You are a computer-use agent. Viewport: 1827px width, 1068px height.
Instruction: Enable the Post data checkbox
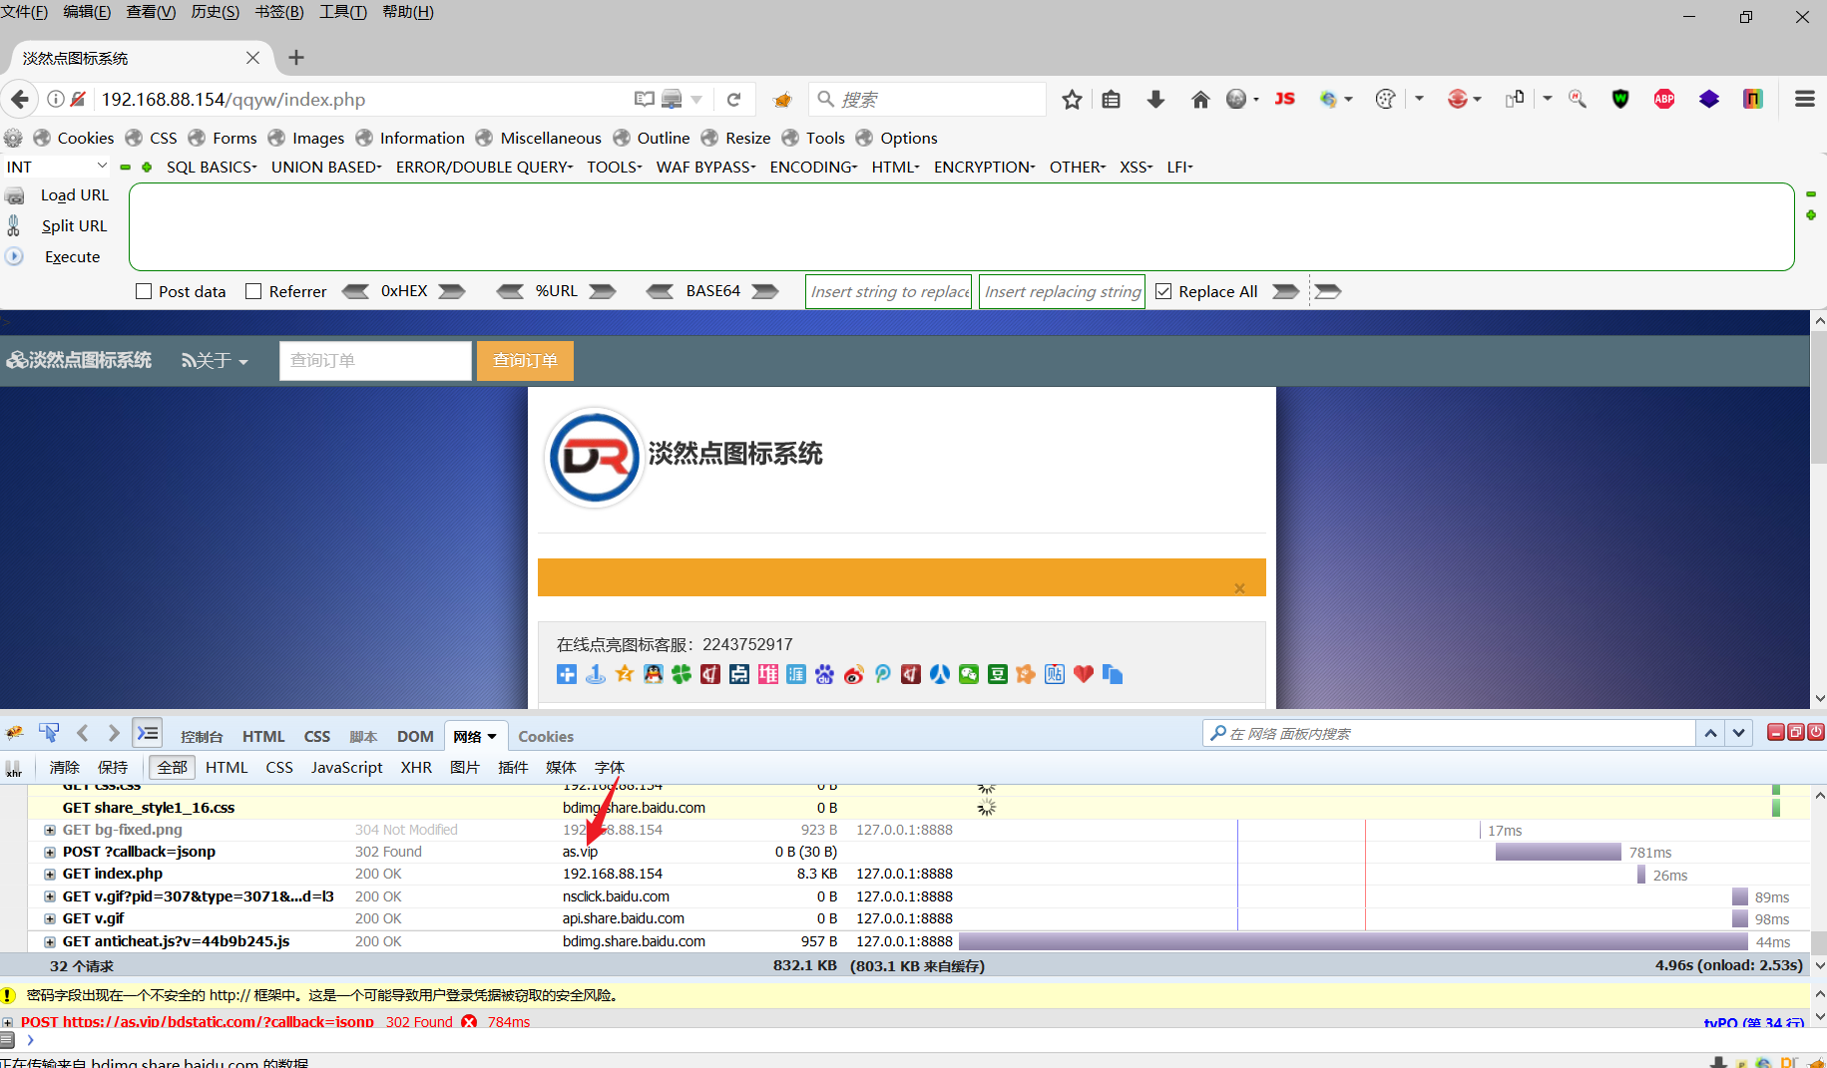coord(144,291)
